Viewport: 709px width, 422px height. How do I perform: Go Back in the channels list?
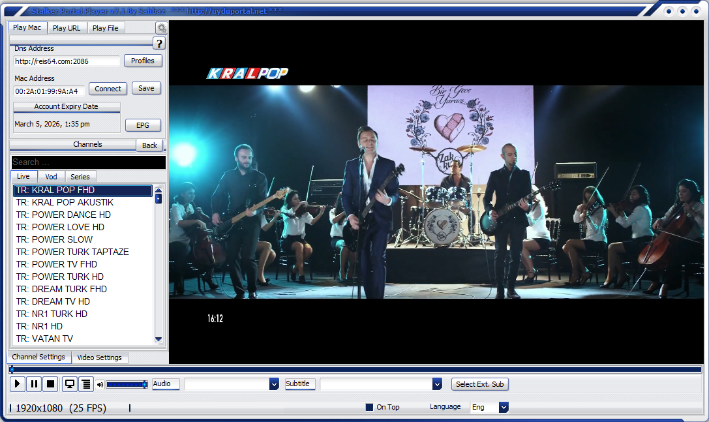[149, 145]
